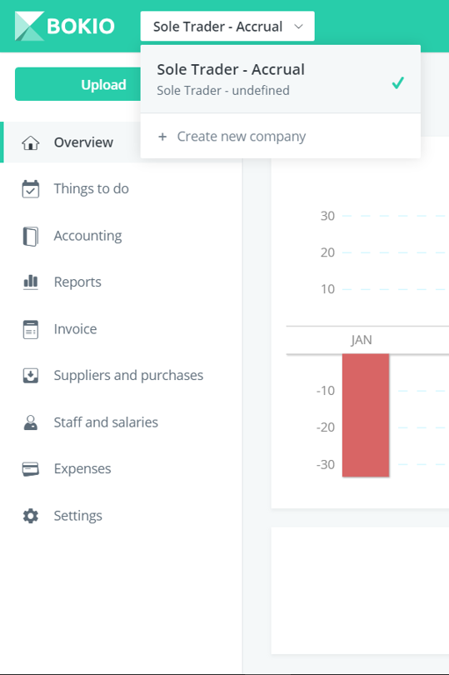
Task: Click the green checkmark beside selected company
Action: pyautogui.click(x=398, y=82)
